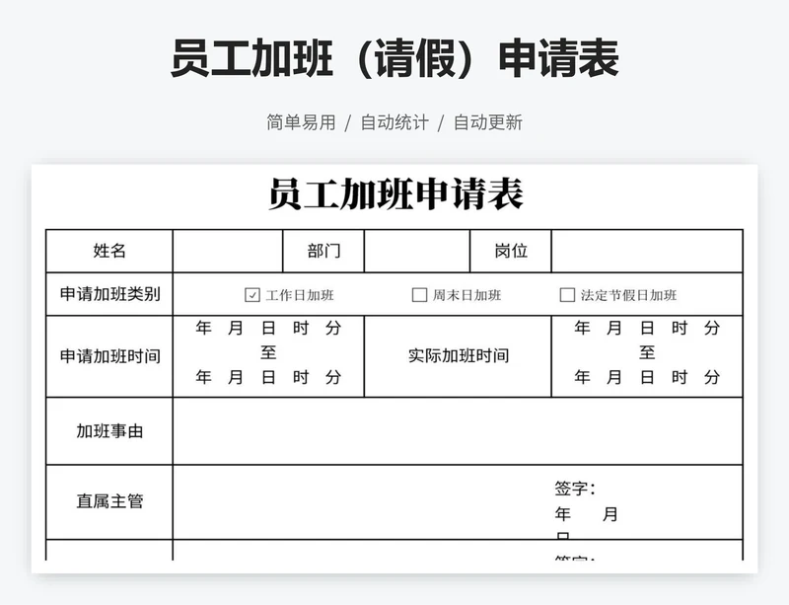789x605 pixels.
Task: Select the 加班事由 label cell
Action: pos(109,431)
